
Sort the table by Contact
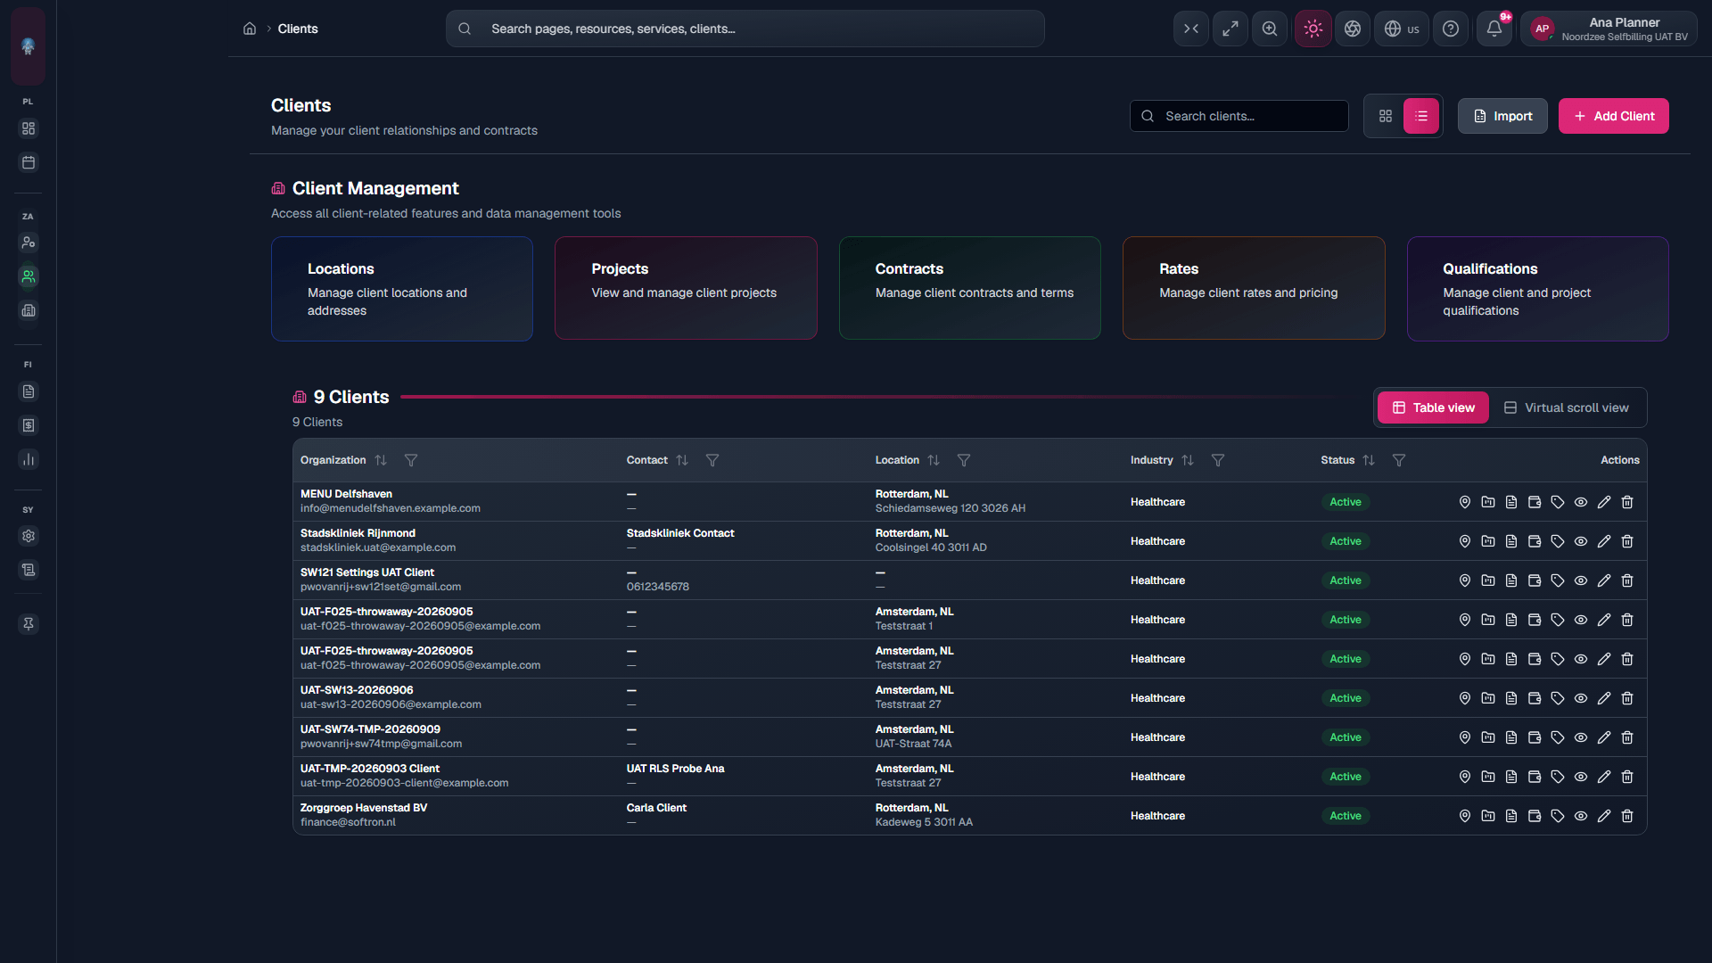coord(682,460)
